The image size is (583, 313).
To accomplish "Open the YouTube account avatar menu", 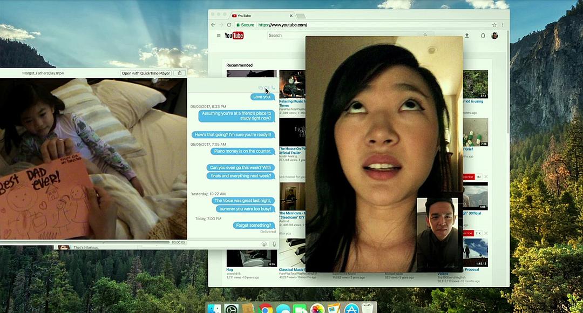I will tap(494, 36).
